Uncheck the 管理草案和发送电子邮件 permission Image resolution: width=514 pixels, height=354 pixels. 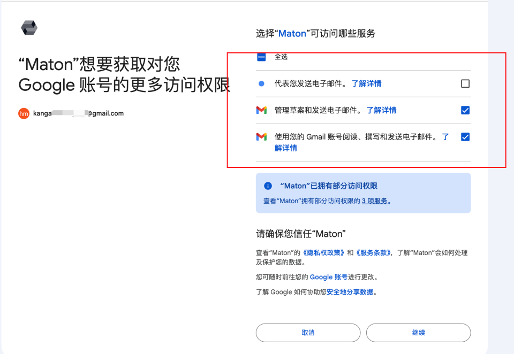[x=465, y=110]
